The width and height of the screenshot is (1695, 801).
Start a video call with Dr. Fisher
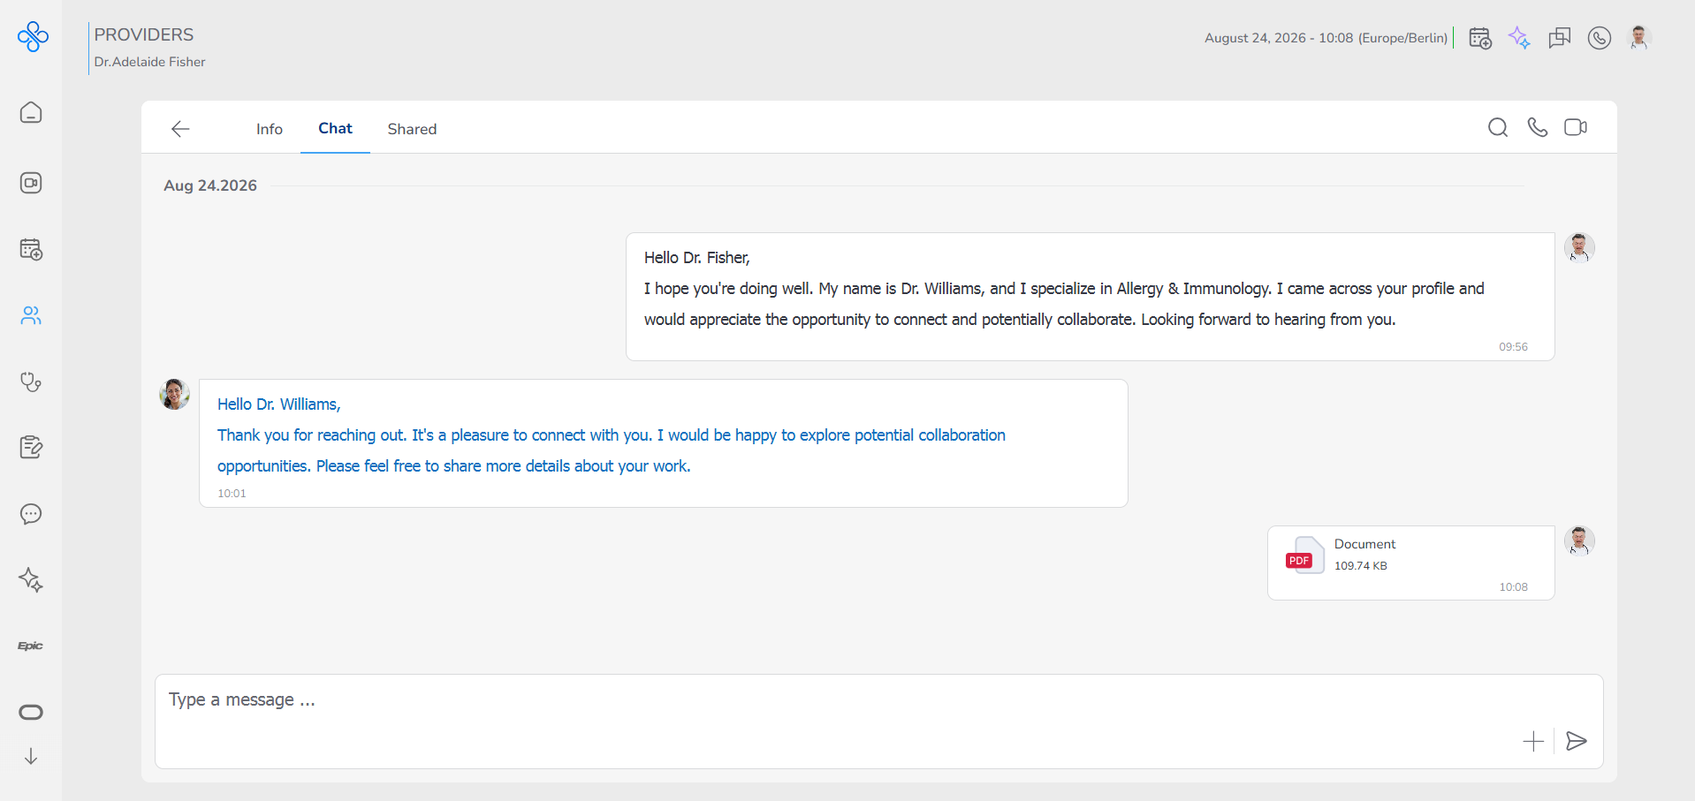(x=1576, y=128)
